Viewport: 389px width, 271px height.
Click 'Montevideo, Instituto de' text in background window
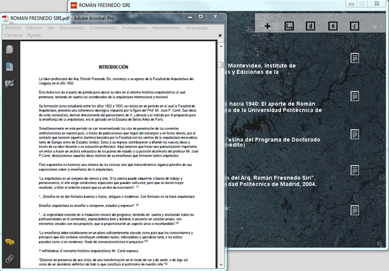tap(262, 66)
